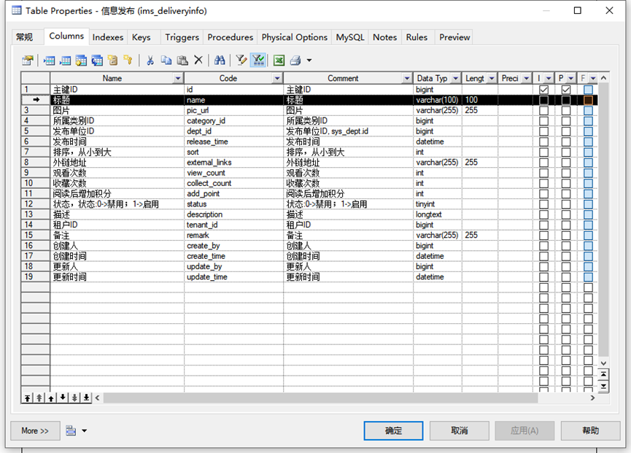
Task: Switch to the Triggers tab
Action: (x=182, y=37)
